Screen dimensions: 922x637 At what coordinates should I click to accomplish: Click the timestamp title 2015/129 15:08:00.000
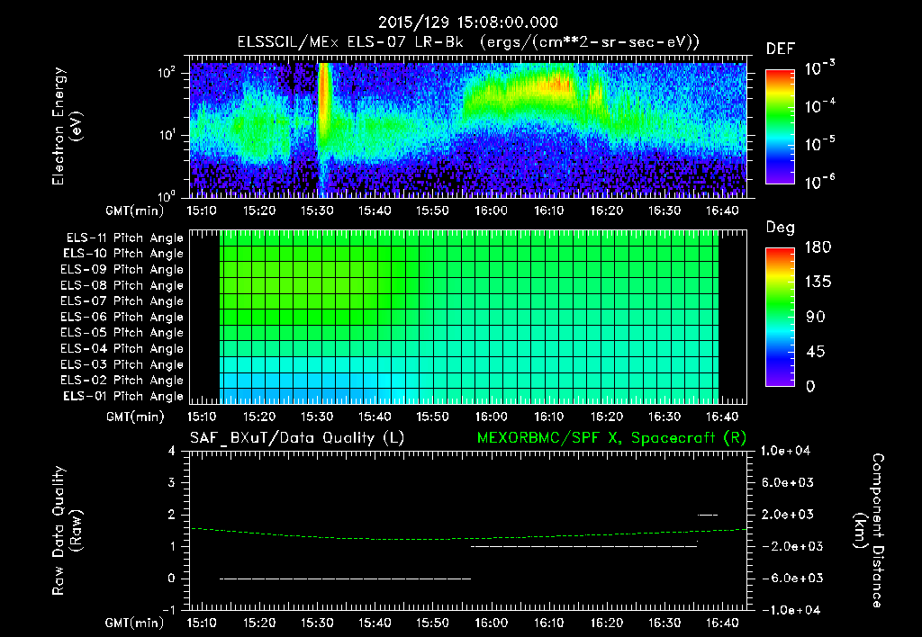(x=467, y=22)
